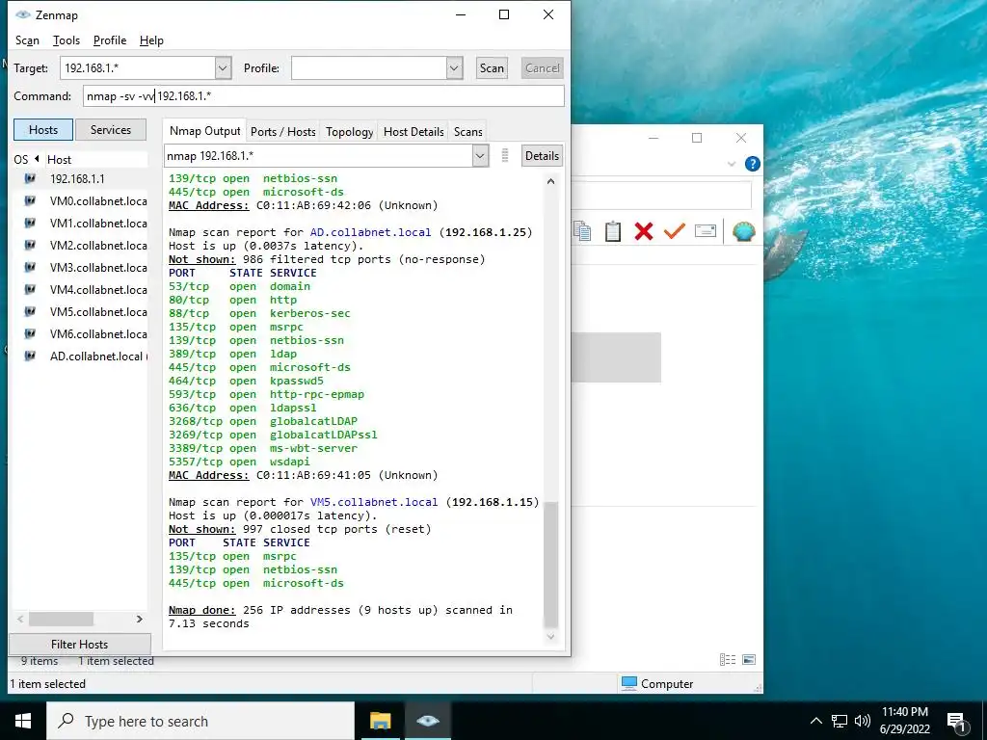Select the Nmap Output tab
The width and height of the screenshot is (987, 740).
[x=204, y=131]
